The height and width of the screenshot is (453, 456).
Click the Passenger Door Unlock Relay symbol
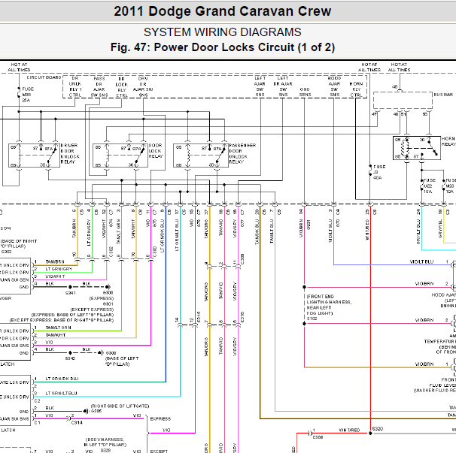click(201, 156)
